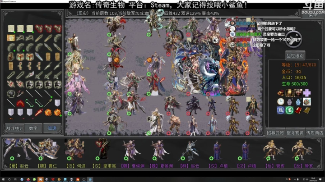Select the golden staff inventory item

48,103
